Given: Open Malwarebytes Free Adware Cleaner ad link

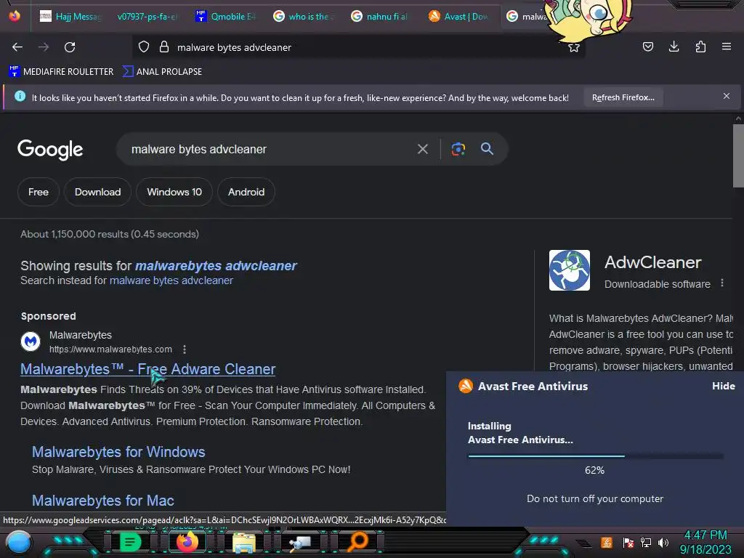Looking at the screenshot, I should (x=148, y=369).
